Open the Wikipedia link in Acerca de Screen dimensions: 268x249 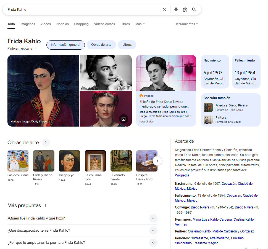[x=182, y=175]
